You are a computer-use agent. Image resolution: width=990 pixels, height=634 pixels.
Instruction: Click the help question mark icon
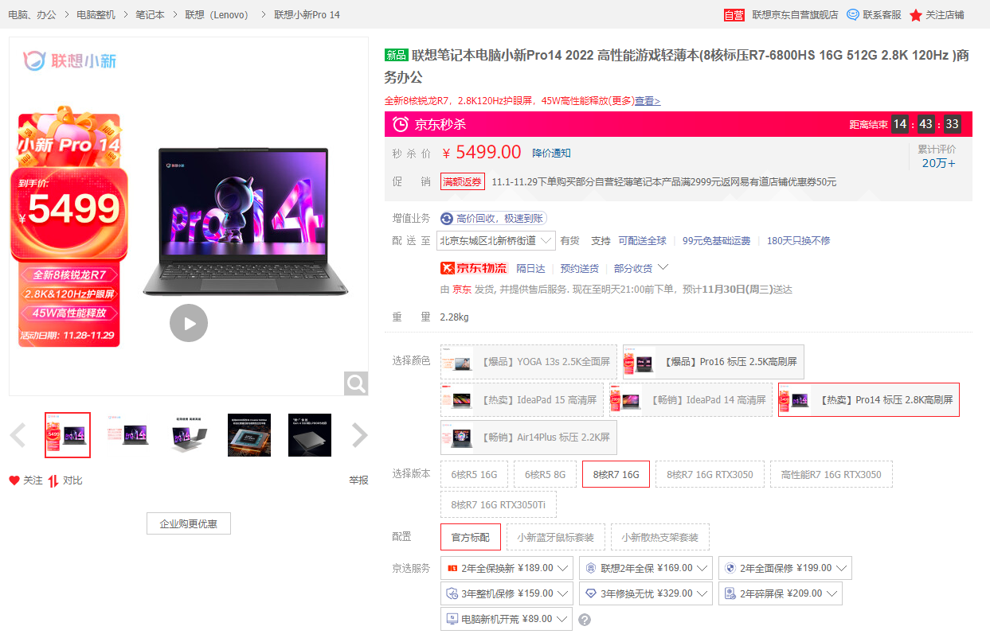click(585, 620)
